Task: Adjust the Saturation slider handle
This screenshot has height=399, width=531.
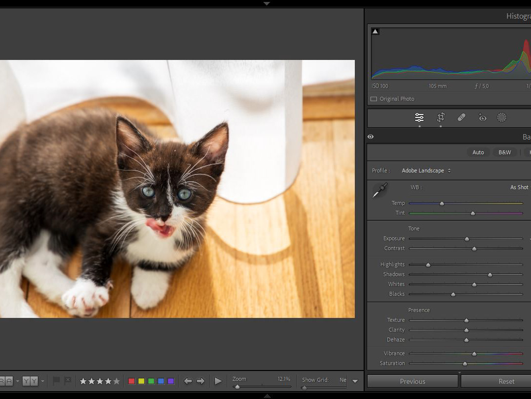Action: pos(465,364)
